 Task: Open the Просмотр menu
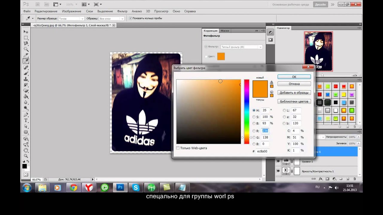coord(161,11)
